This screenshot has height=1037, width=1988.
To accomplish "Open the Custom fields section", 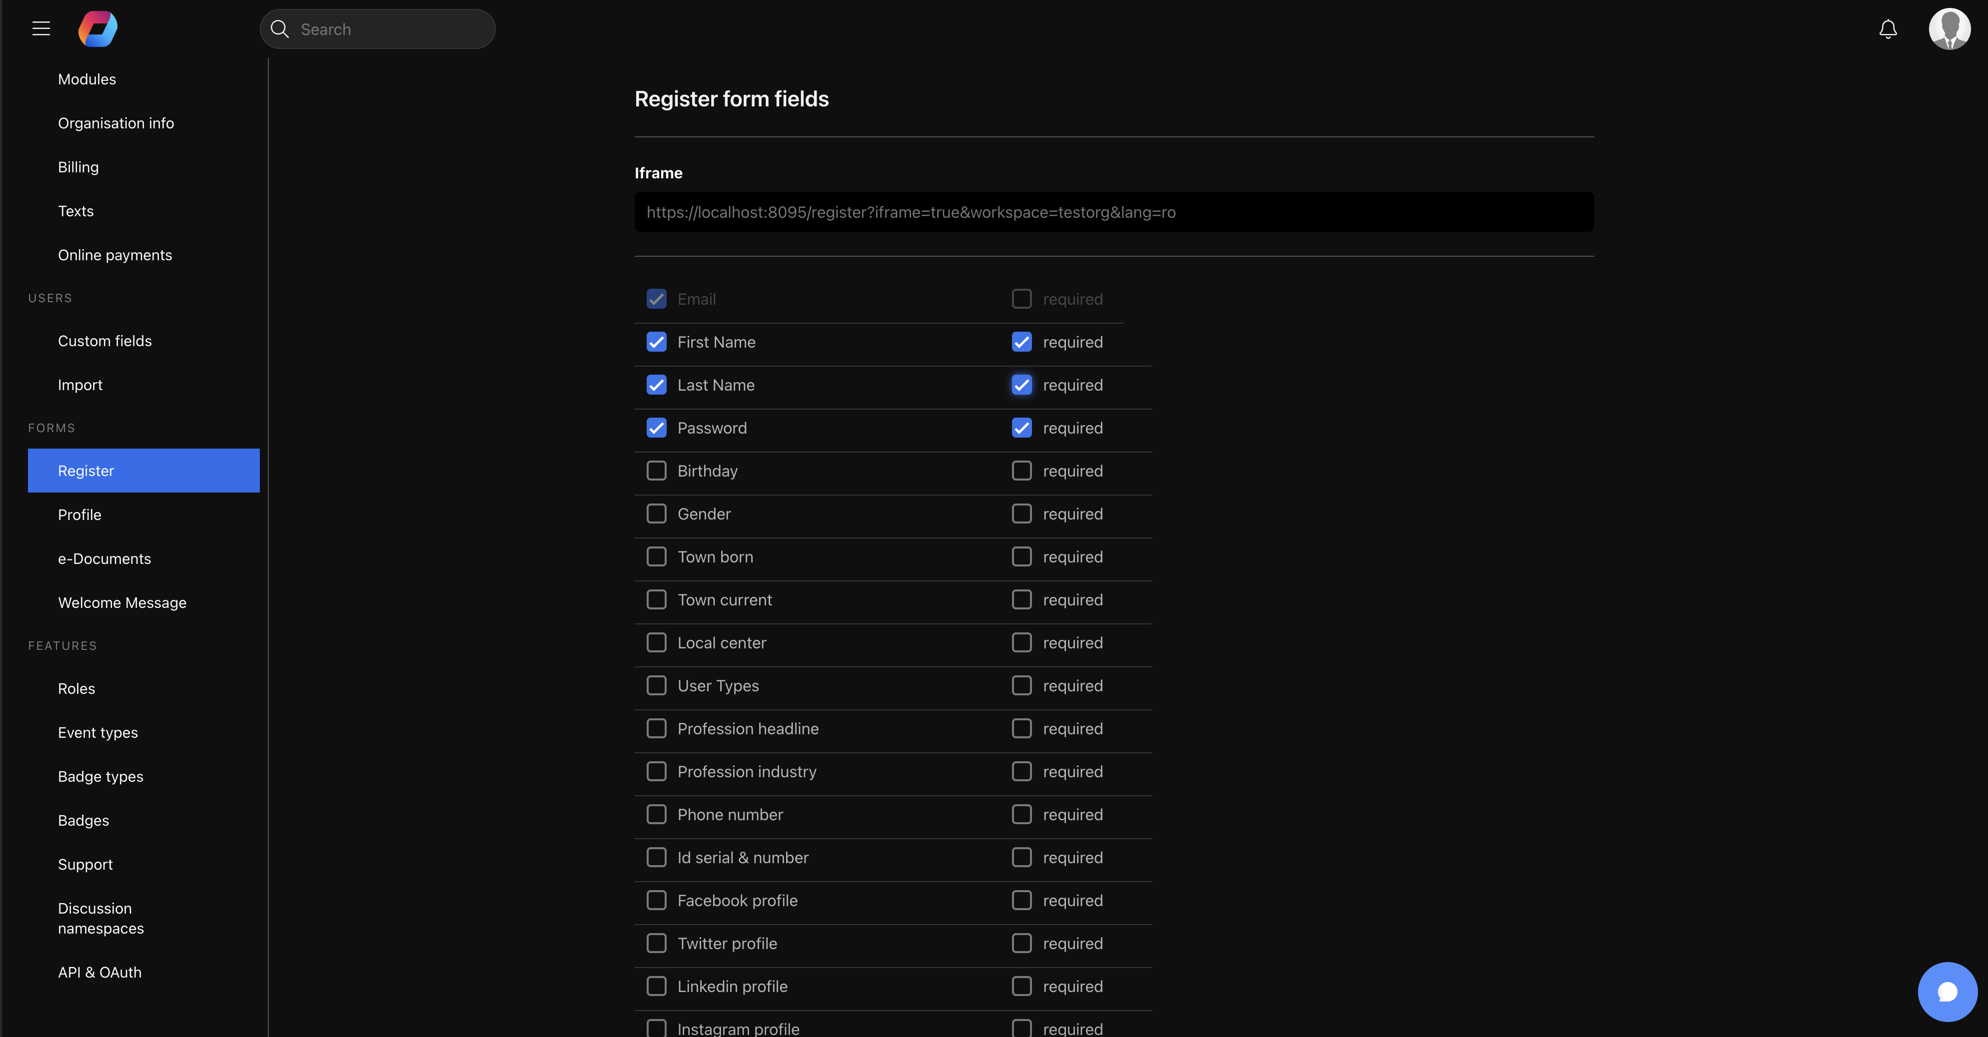I will 105,341.
